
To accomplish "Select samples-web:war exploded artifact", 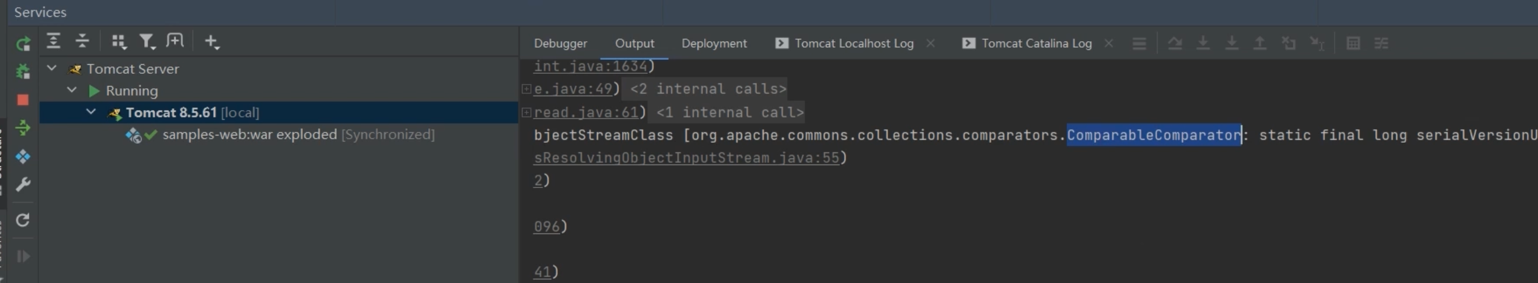I will point(249,134).
